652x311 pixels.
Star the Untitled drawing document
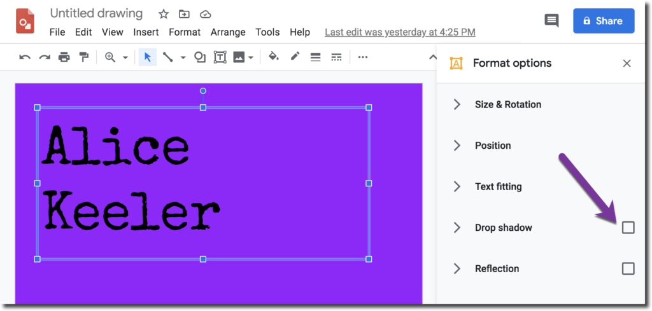pyautogui.click(x=164, y=14)
